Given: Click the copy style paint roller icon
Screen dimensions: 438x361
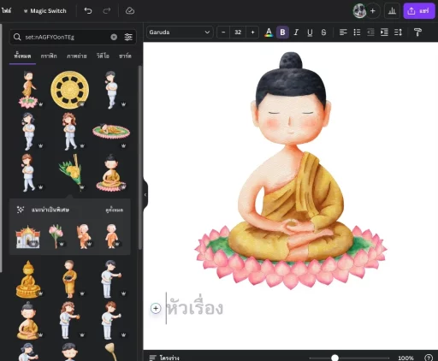Looking at the screenshot, I should tap(417, 33).
